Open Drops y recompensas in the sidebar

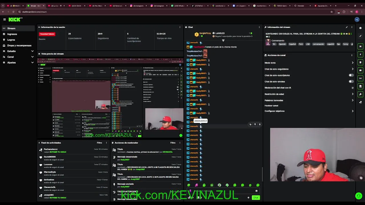18,45
